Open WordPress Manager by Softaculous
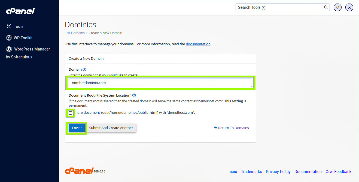359x182 pixels. point(32,49)
